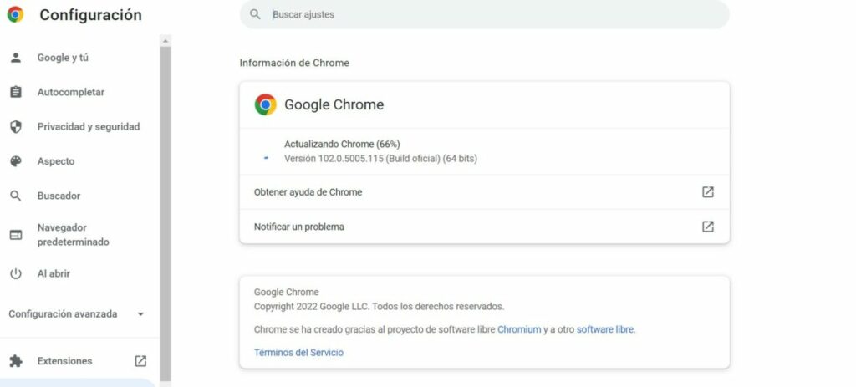
Task: Click the Al abrir power icon
Action: pos(16,273)
